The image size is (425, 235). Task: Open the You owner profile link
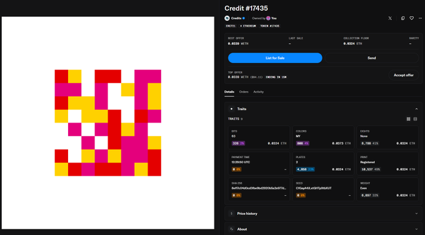[274, 18]
